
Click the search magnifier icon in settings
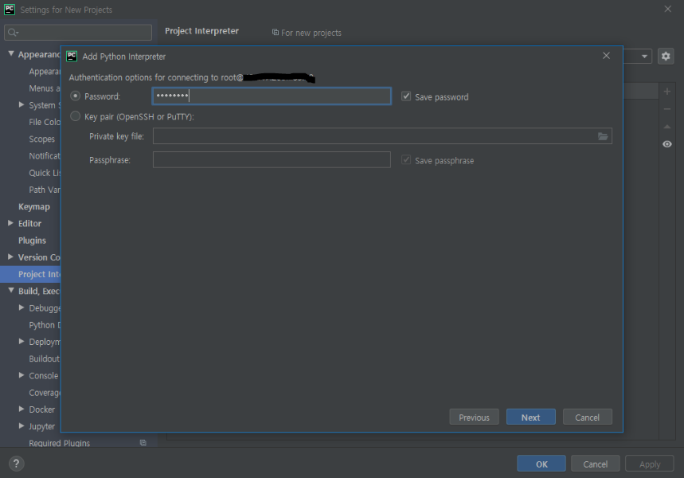[x=13, y=33]
